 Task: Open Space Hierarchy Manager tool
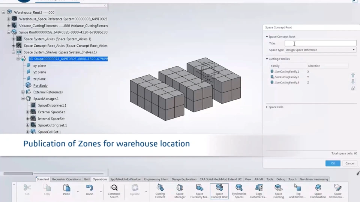coord(199,191)
